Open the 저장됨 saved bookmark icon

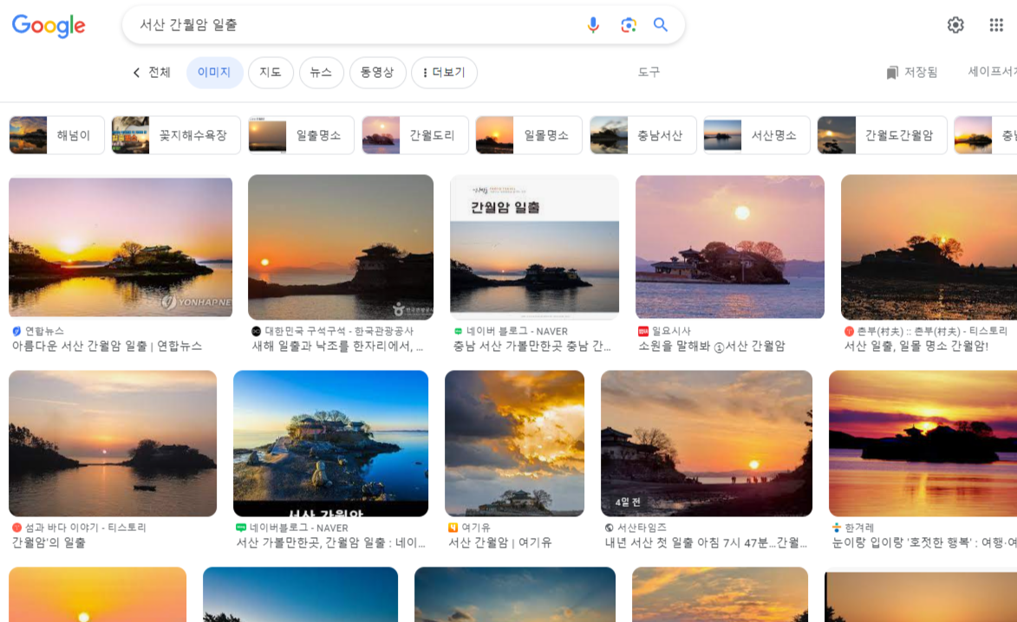(892, 73)
